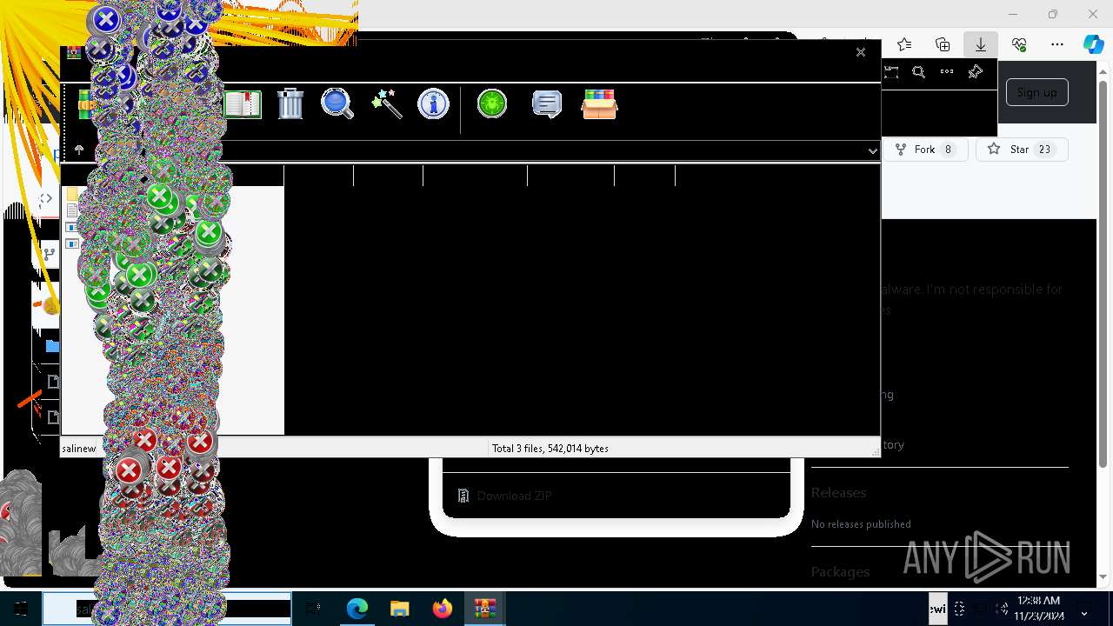Open Microsoft Edge from the taskbar

pyautogui.click(x=357, y=609)
